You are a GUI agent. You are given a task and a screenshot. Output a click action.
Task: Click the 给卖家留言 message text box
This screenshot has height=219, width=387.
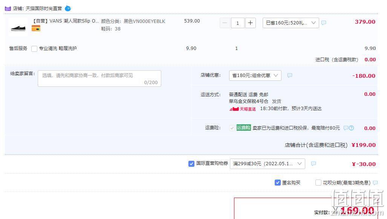[x=99, y=79]
